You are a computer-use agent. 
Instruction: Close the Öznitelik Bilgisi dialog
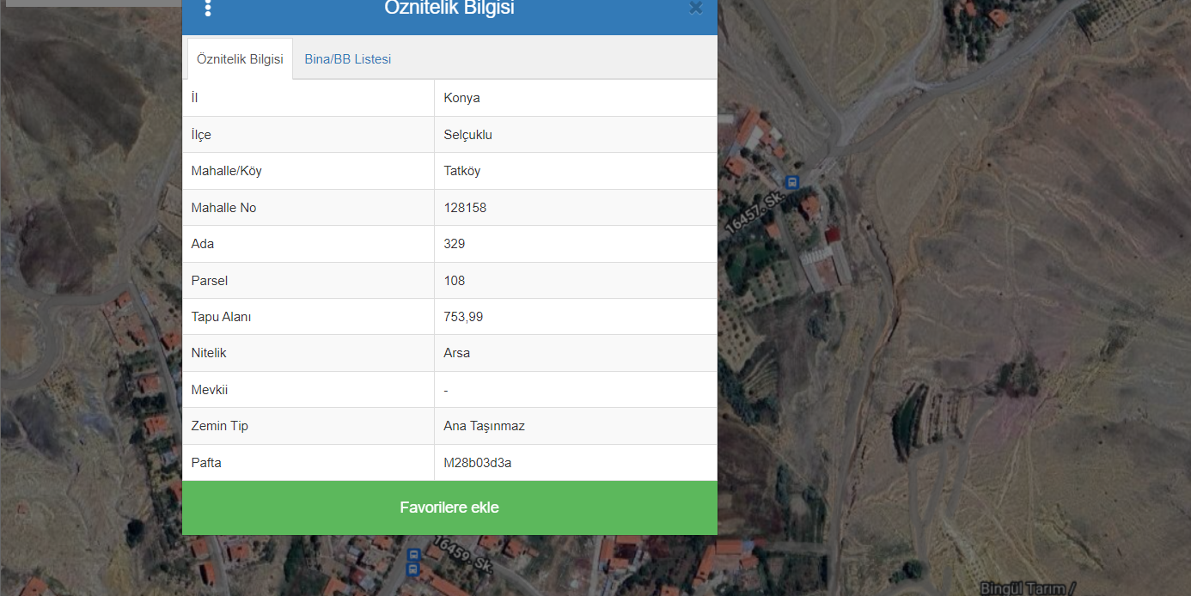pyautogui.click(x=695, y=9)
